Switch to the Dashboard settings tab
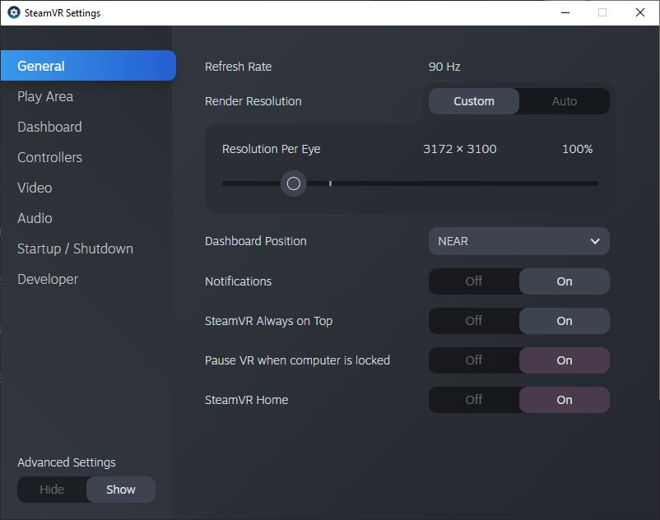Image resolution: width=660 pixels, height=520 pixels. 49,127
